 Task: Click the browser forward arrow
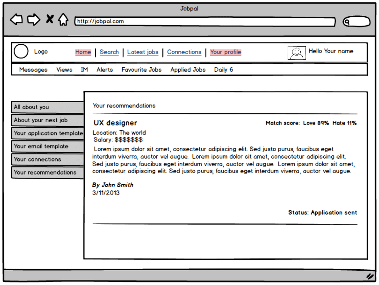34,19
